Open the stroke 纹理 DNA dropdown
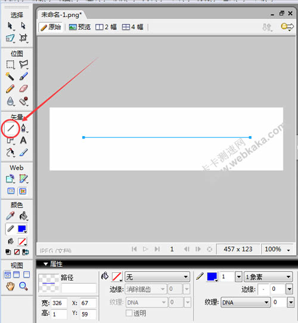The image size is (298, 323). click(246, 302)
